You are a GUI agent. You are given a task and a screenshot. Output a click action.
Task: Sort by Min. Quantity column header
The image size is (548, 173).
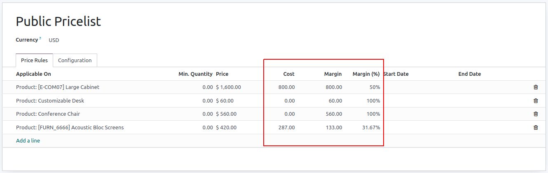[x=195, y=74]
